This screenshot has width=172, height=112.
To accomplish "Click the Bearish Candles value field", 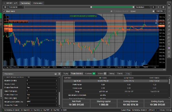I will 42,80.
